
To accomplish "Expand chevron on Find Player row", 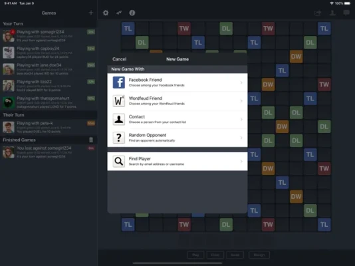I will click(x=241, y=161).
